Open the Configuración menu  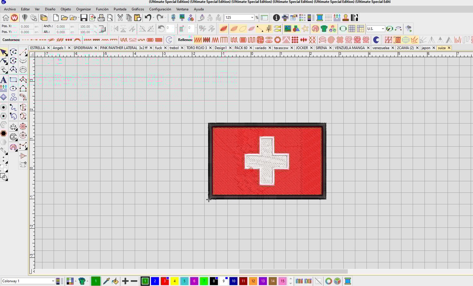[x=160, y=9]
